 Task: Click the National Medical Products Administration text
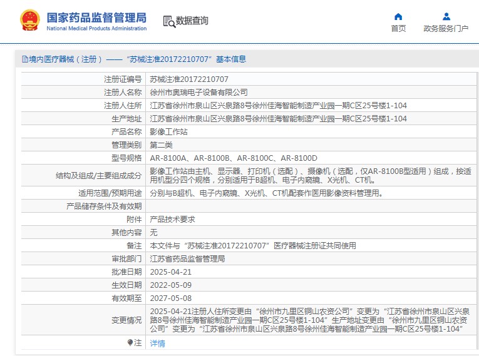tap(96, 29)
